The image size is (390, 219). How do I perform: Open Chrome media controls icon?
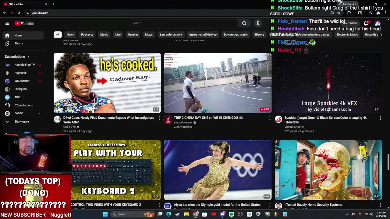coord(371,13)
